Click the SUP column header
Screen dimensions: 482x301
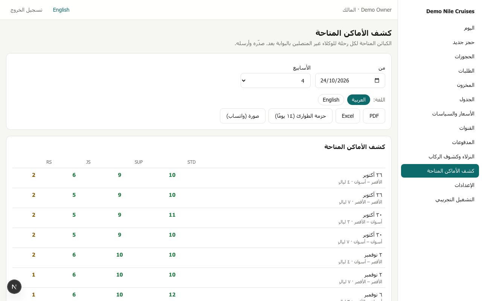(139, 162)
